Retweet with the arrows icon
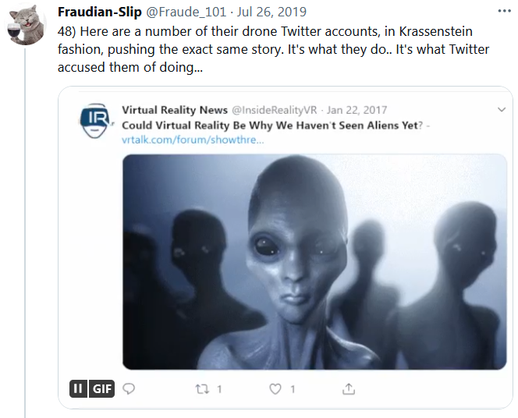Image resolution: width=518 pixels, height=418 pixels. click(x=202, y=389)
